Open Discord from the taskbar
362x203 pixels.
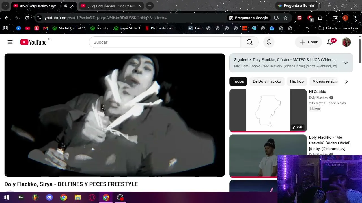click(x=49, y=197)
